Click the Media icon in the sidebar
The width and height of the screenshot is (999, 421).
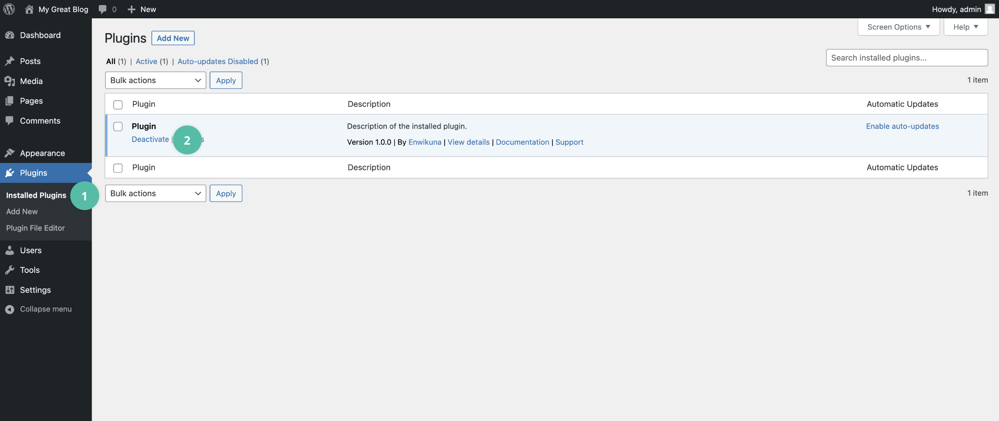(x=10, y=81)
